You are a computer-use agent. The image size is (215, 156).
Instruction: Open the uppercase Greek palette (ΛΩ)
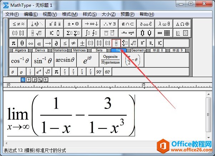tap(182, 24)
